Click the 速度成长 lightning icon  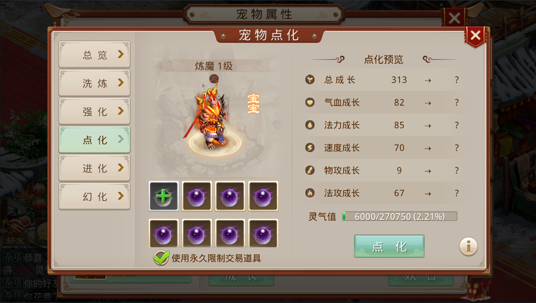click(310, 148)
